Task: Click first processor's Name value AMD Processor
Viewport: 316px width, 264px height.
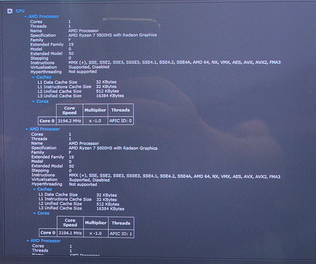Action: coord(83,31)
